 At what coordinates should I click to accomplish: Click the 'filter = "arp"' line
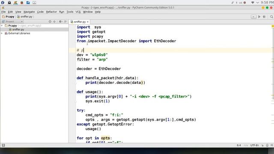click(x=92, y=59)
